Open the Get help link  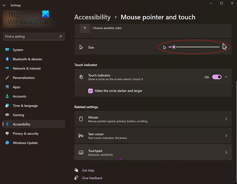(88, 170)
